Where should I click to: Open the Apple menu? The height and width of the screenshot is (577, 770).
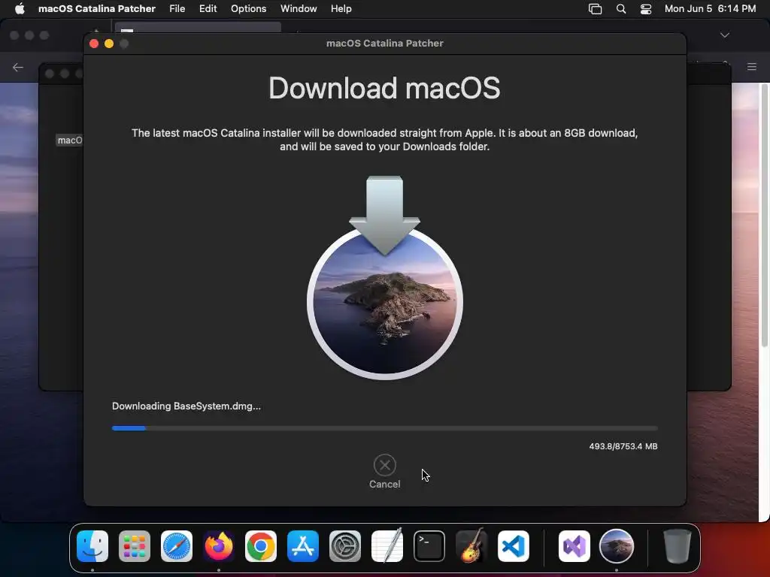pyautogui.click(x=20, y=9)
